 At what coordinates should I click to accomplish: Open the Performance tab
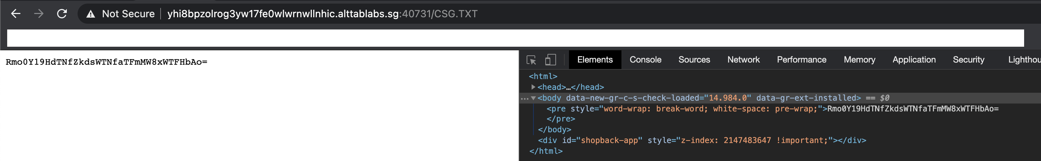[x=802, y=60]
